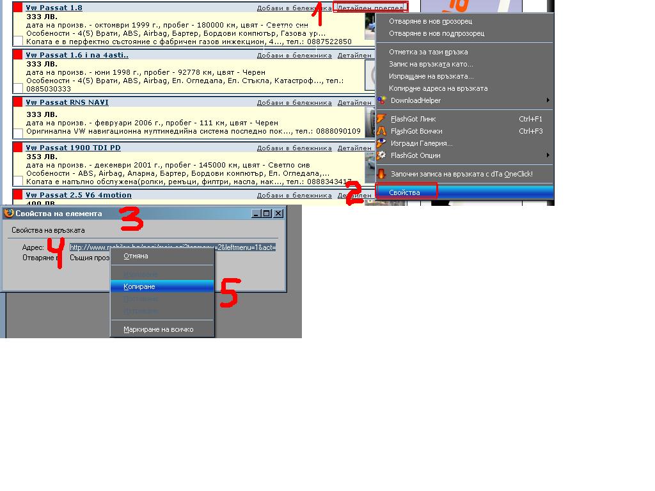
Task: Tick the checkbox for Vw Passat 1900 TDI PD
Action: point(18,181)
